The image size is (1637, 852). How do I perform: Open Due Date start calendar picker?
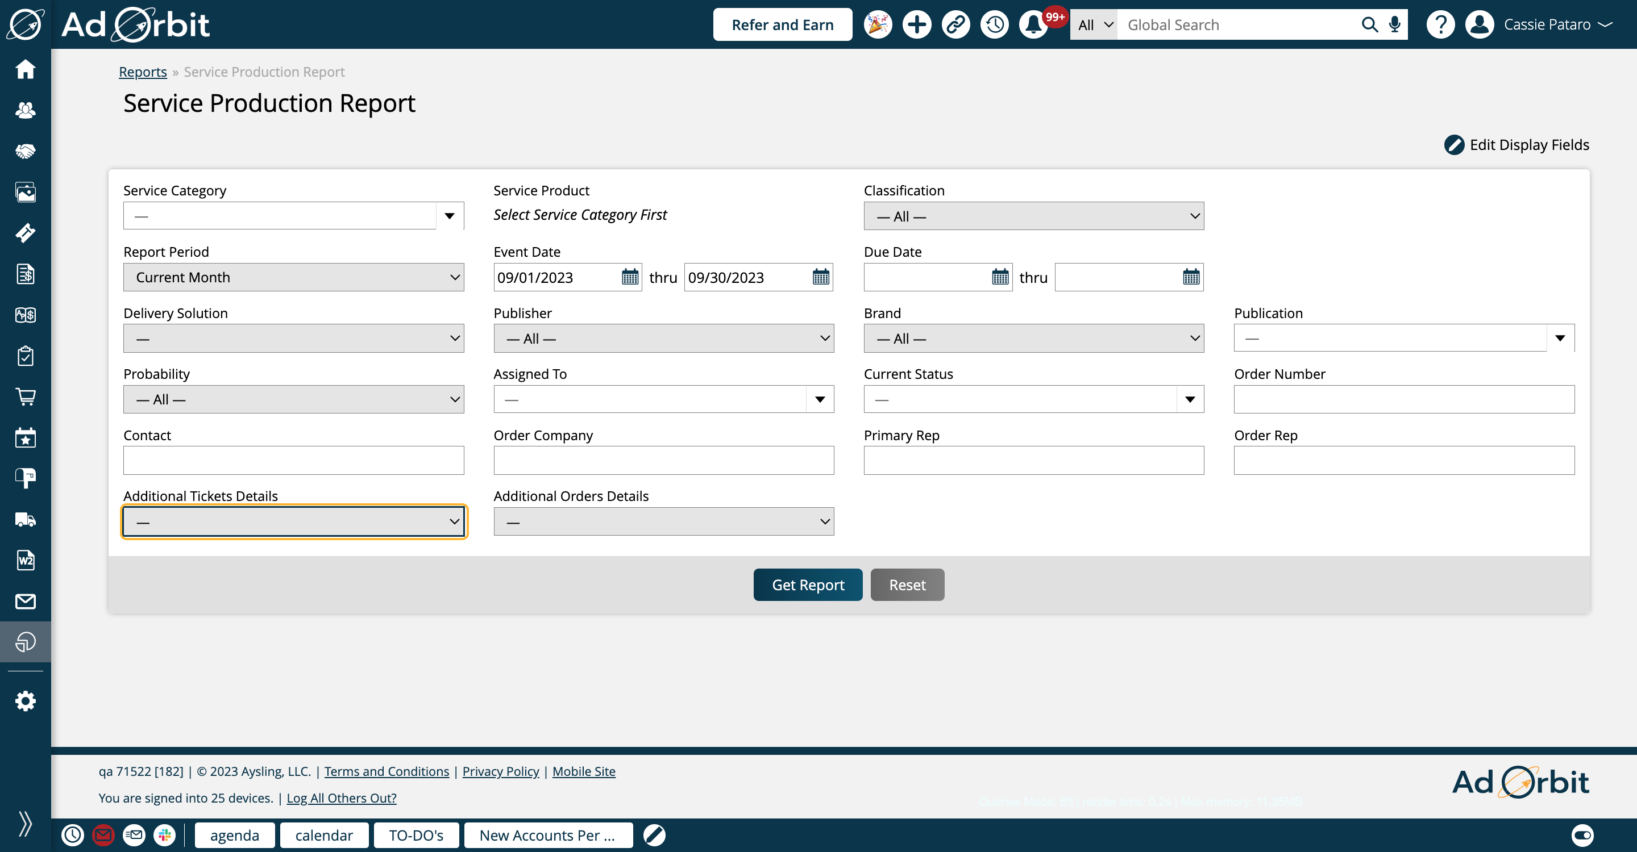(x=1000, y=277)
